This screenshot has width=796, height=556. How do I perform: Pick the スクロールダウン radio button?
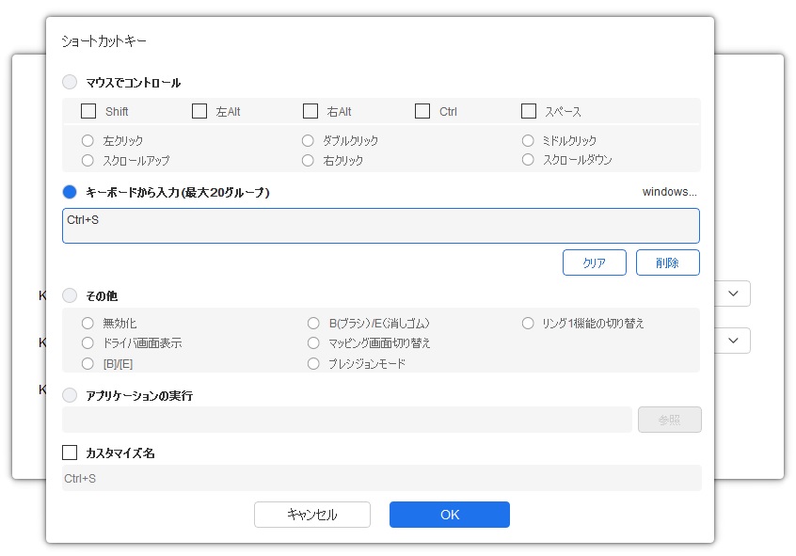click(x=529, y=160)
